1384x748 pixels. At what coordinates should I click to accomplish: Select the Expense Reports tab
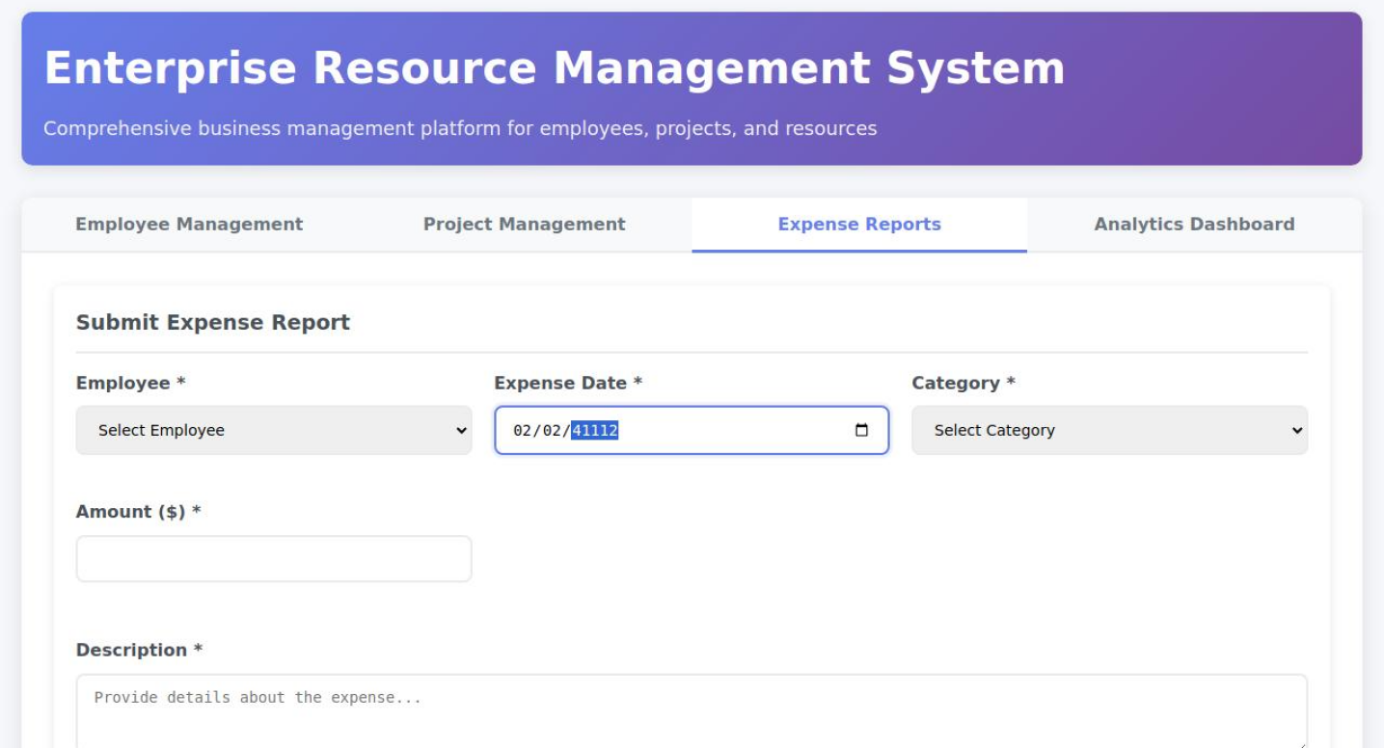[858, 225]
